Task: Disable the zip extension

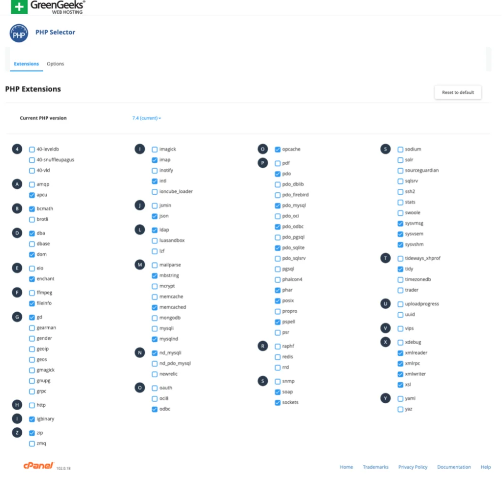Action: [32, 433]
